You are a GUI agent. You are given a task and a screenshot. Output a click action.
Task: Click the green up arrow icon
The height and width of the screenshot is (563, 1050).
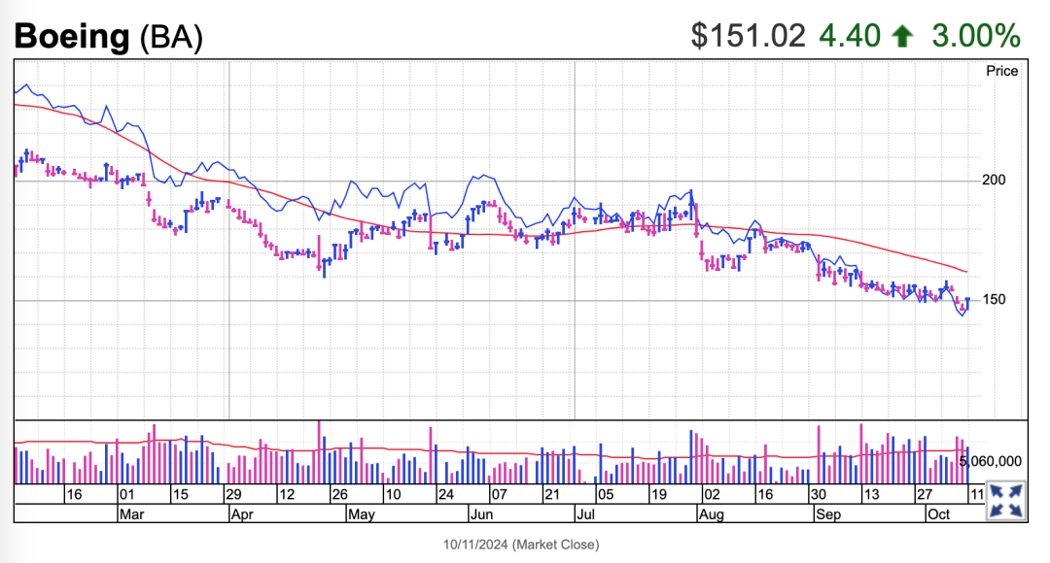[902, 36]
